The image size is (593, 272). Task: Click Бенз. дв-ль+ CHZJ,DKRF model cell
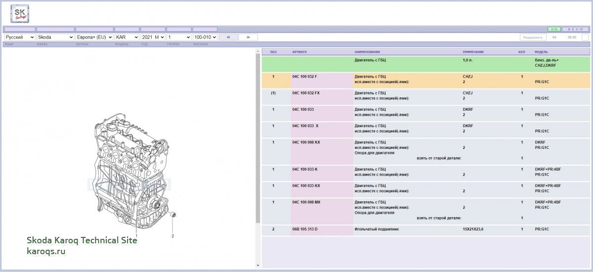pyautogui.click(x=547, y=63)
